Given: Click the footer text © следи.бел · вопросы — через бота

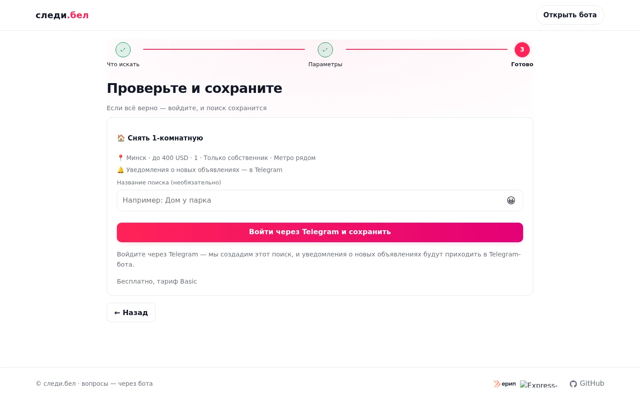Looking at the screenshot, I should pos(94,384).
